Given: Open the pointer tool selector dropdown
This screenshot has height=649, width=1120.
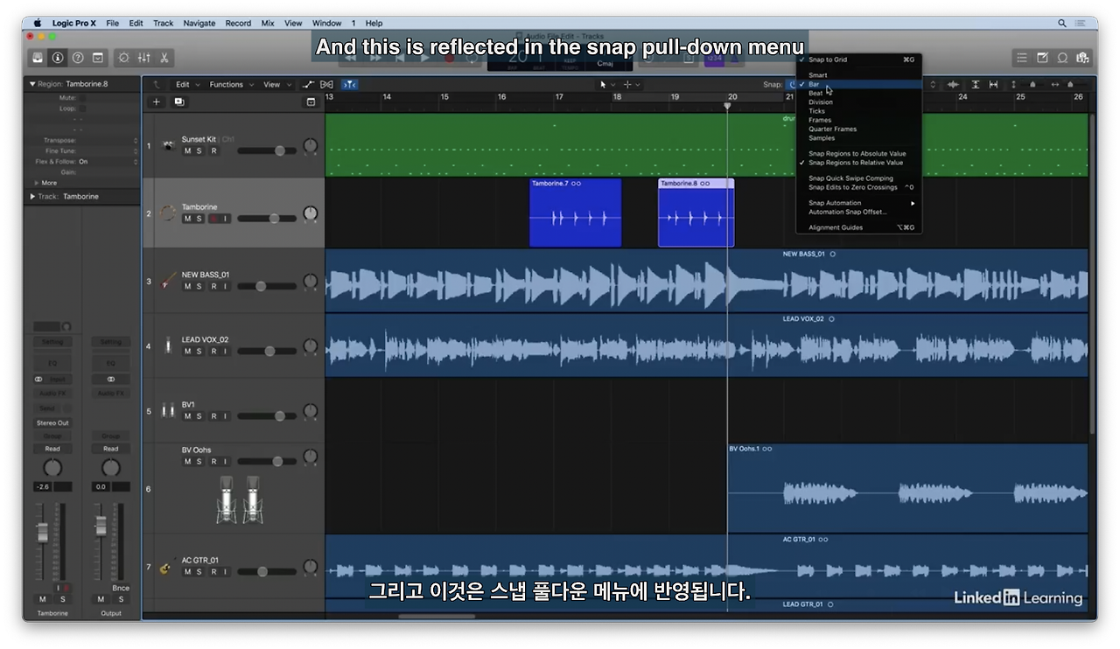Looking at the screenshot, I should [x=606, y=85].
